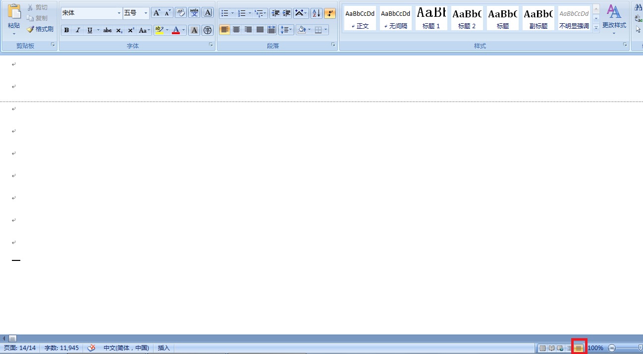Apply subscript formatting
The image size is (643, 354).
[x=119, y=30]
